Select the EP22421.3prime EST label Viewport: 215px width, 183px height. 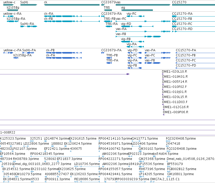(x=57, y=149)
